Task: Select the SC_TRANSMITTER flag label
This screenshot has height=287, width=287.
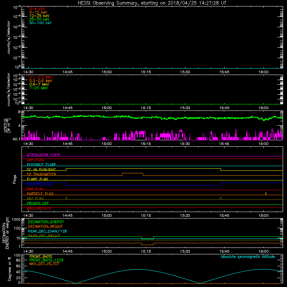Action: point(42,174)
